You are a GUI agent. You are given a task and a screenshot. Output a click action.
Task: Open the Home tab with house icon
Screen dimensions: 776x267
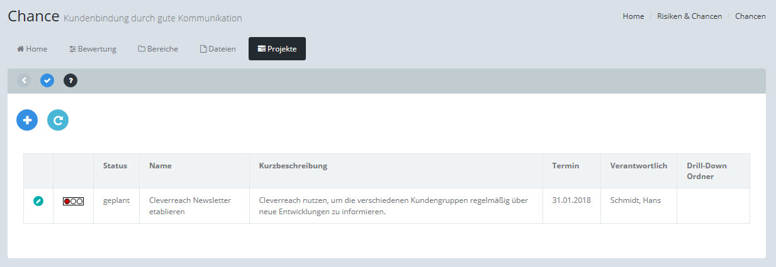(x=32, y=49)
